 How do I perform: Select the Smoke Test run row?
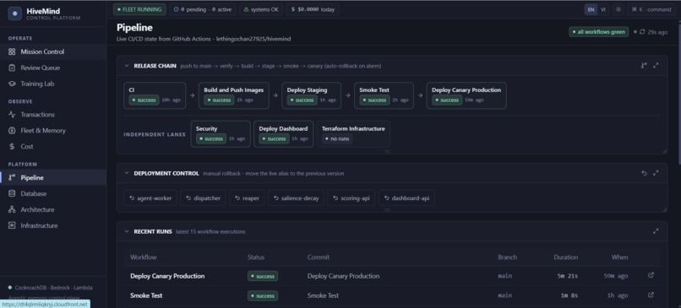(392, 295)
